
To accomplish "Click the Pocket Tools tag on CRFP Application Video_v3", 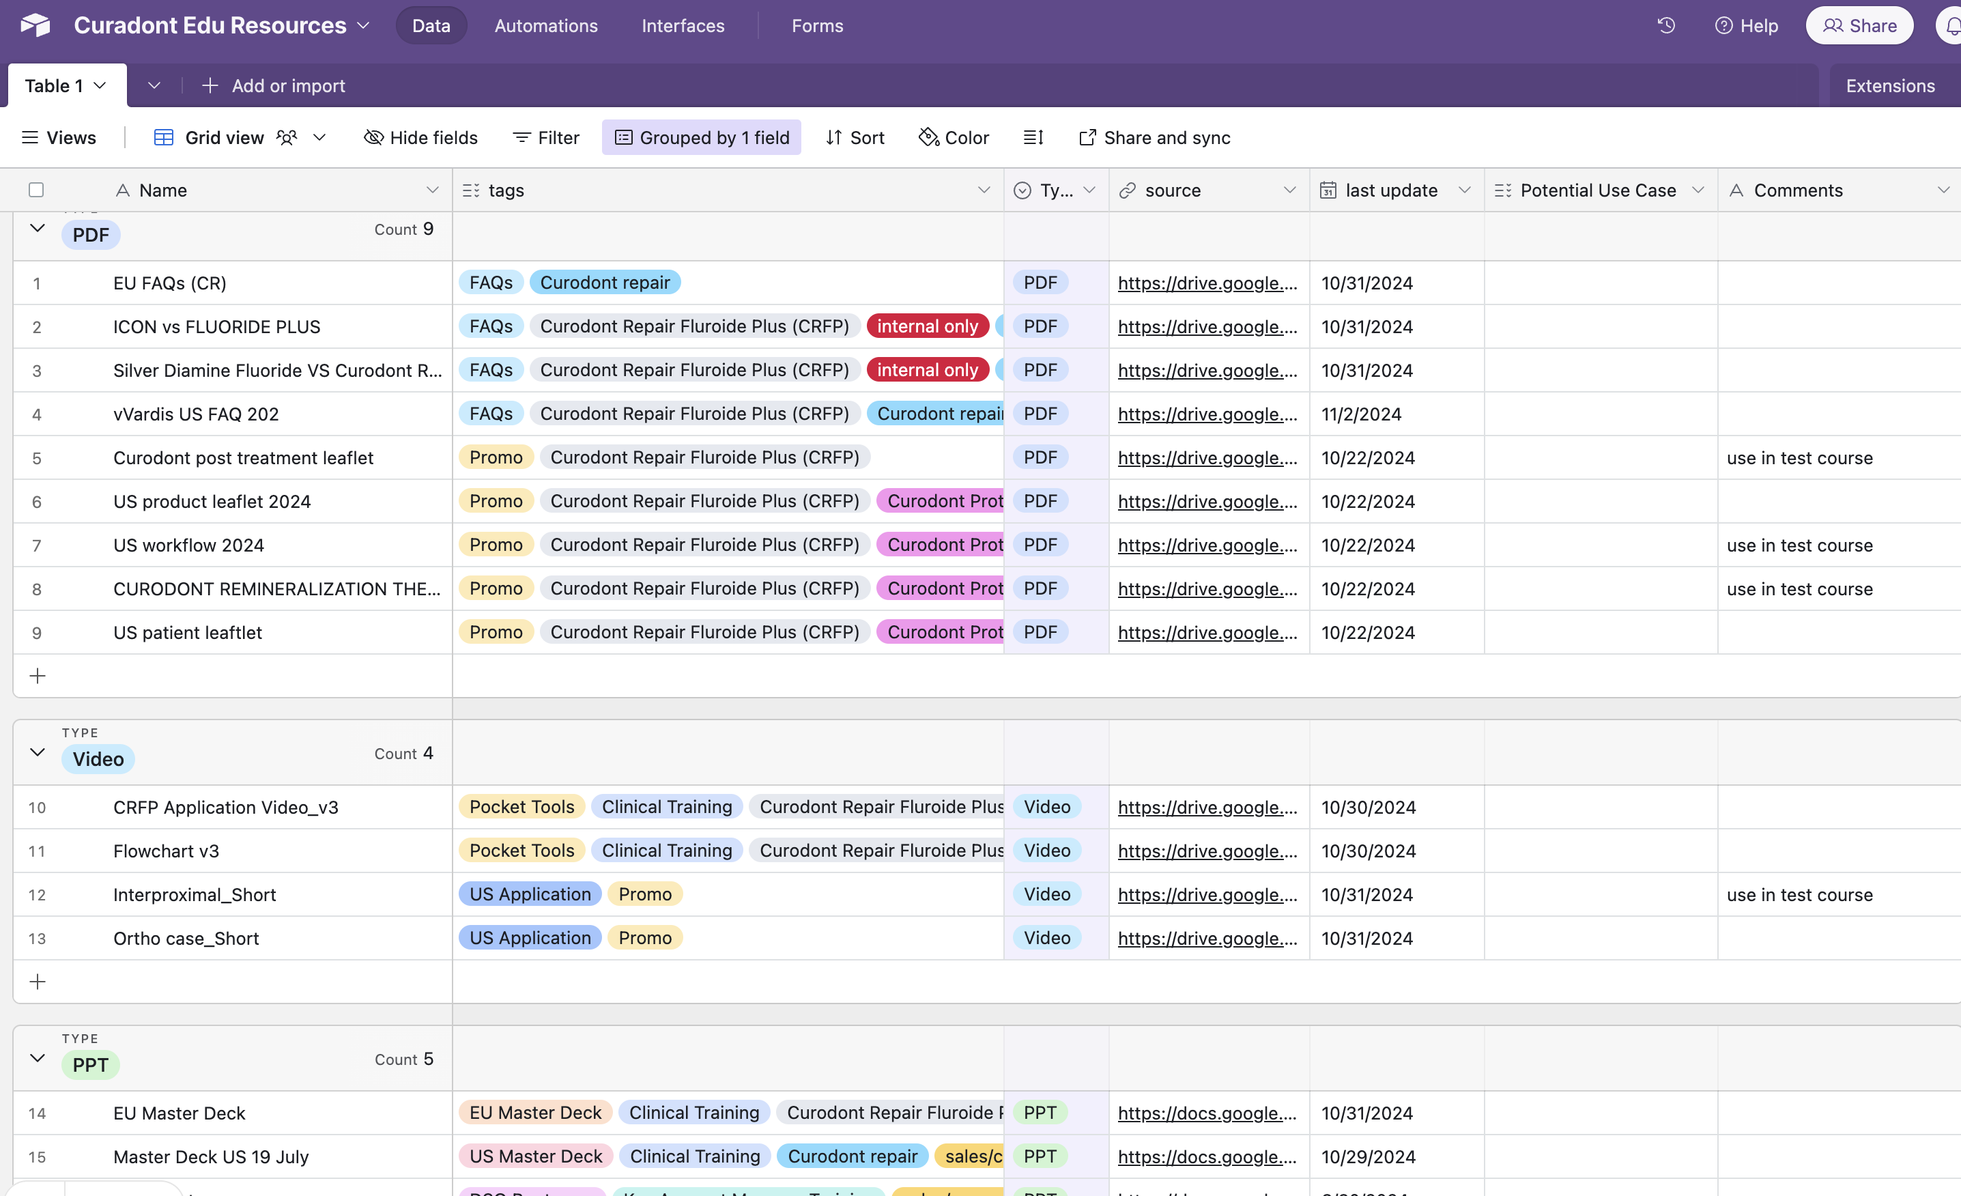I will [x=521, y=807].
